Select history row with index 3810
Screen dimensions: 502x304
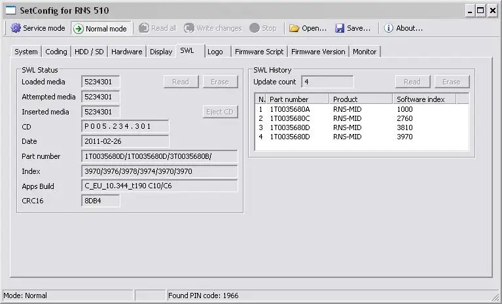click(x=362, y=127)
